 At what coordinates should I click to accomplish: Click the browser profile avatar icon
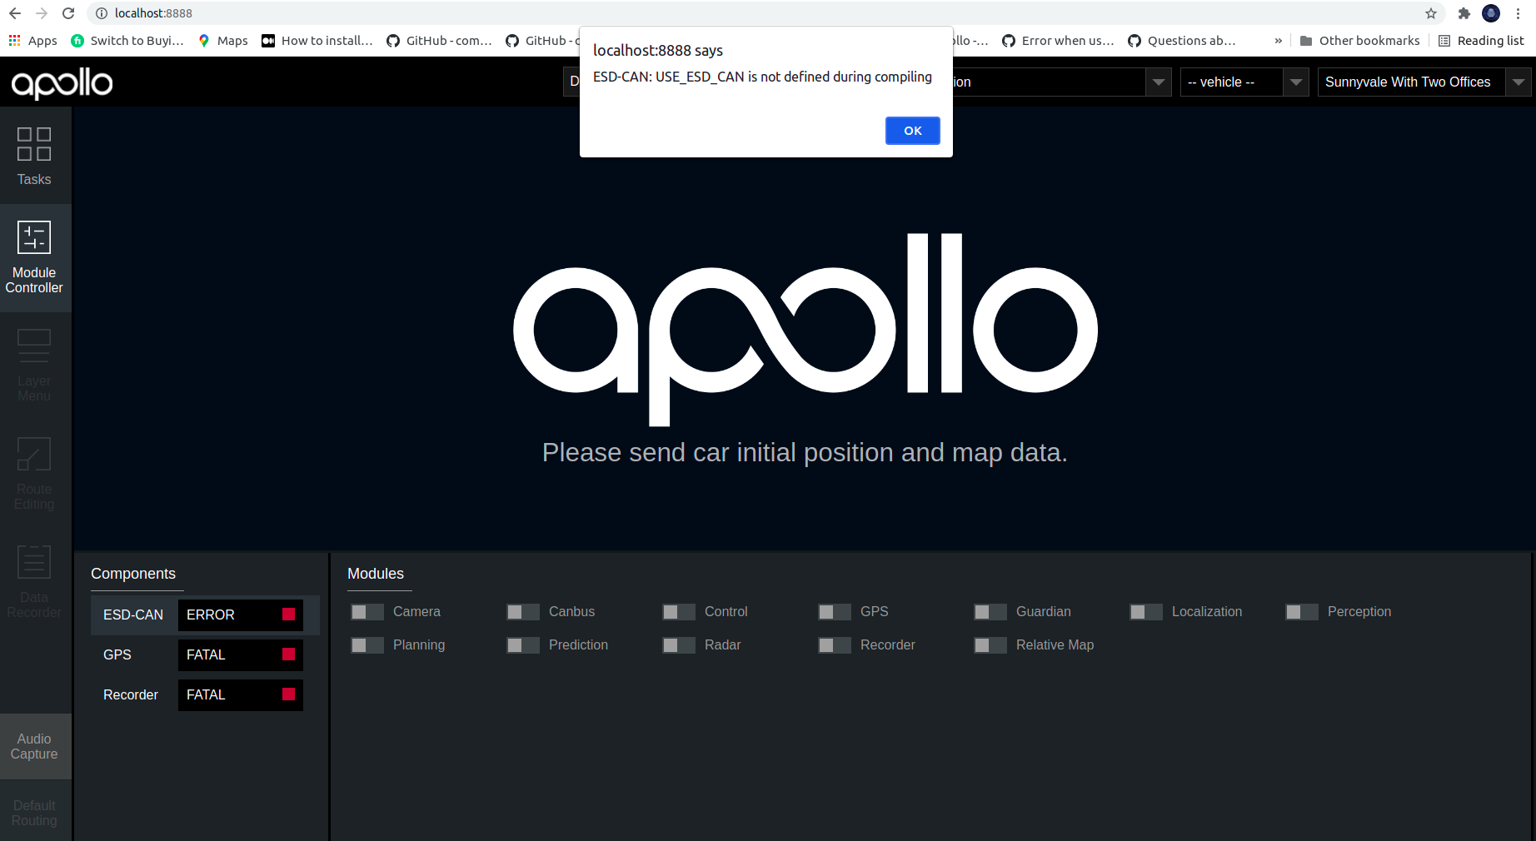(x=1492, y=13)
